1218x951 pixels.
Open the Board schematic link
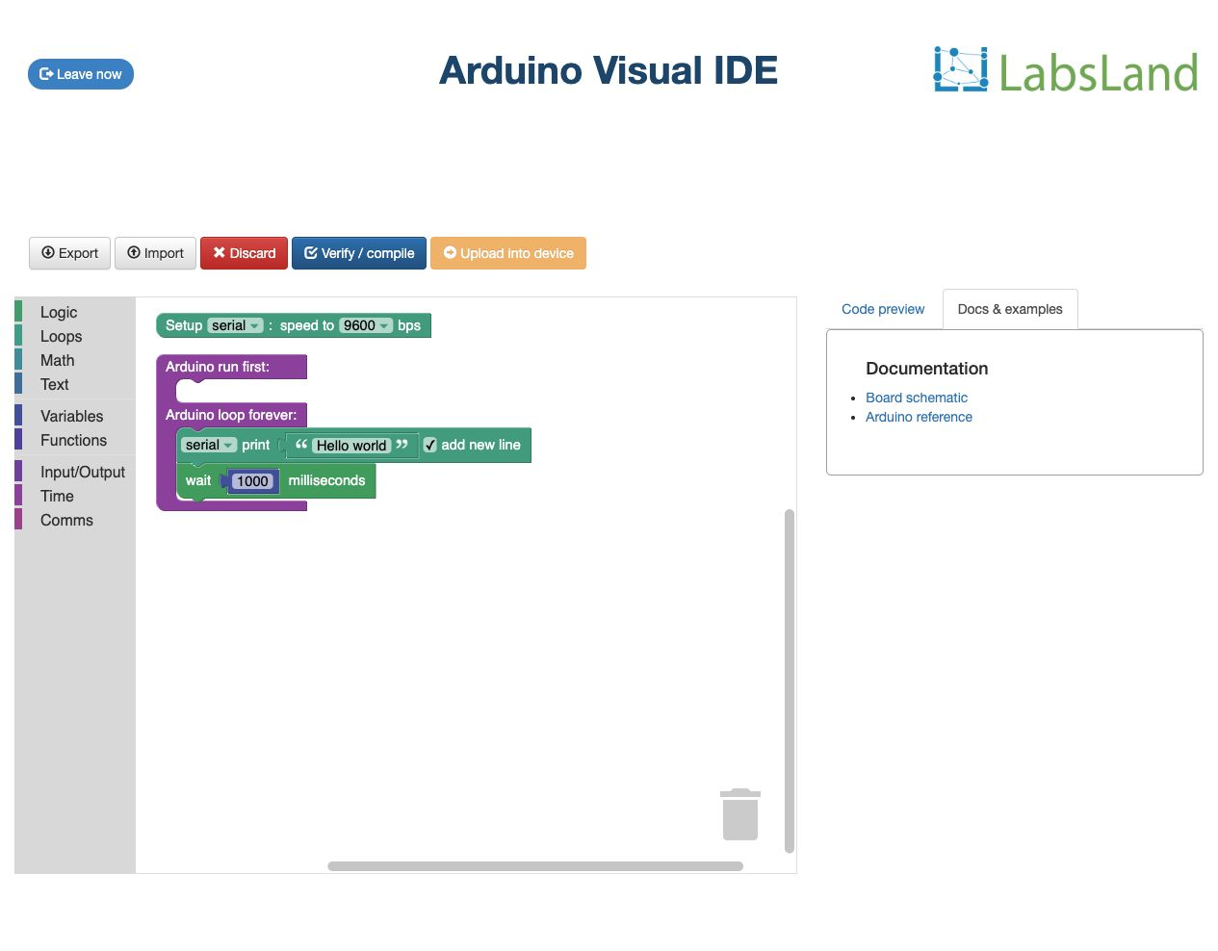(917, 398)
